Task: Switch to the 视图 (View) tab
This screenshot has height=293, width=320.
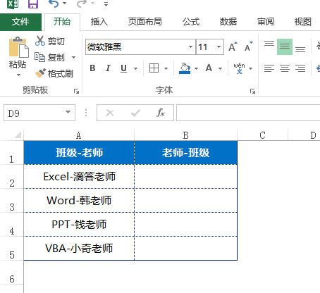Action: pyautogui.click(x=303, y=22)
